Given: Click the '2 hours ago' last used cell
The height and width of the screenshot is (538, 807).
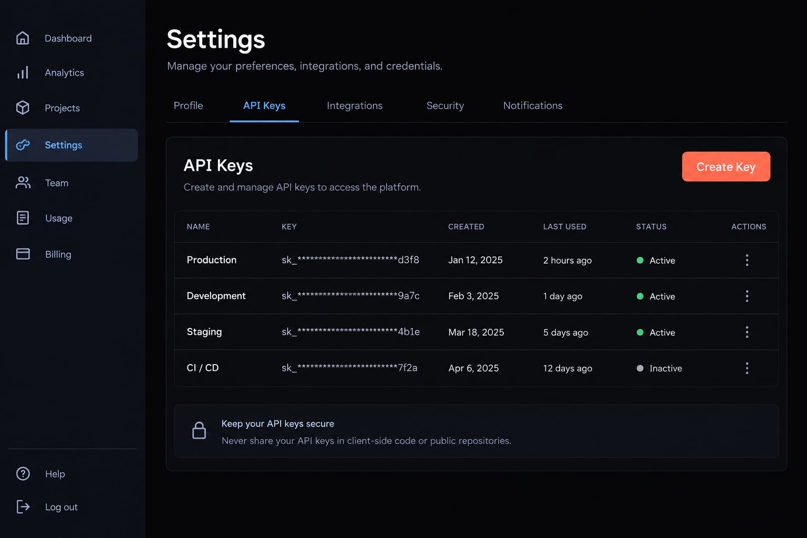Looking at the screenshot, I should coord(567,261).
